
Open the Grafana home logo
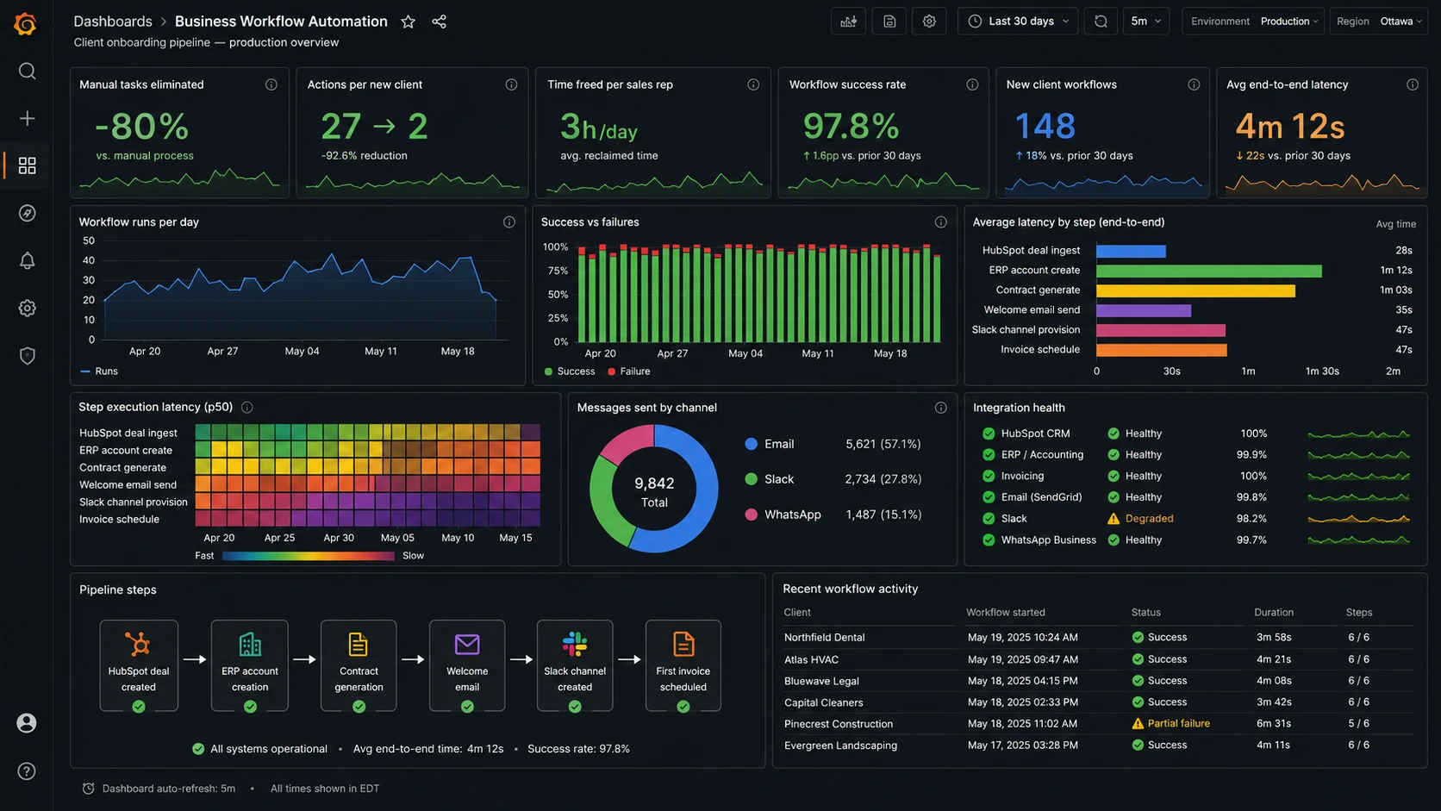click(x=26, y=23)
